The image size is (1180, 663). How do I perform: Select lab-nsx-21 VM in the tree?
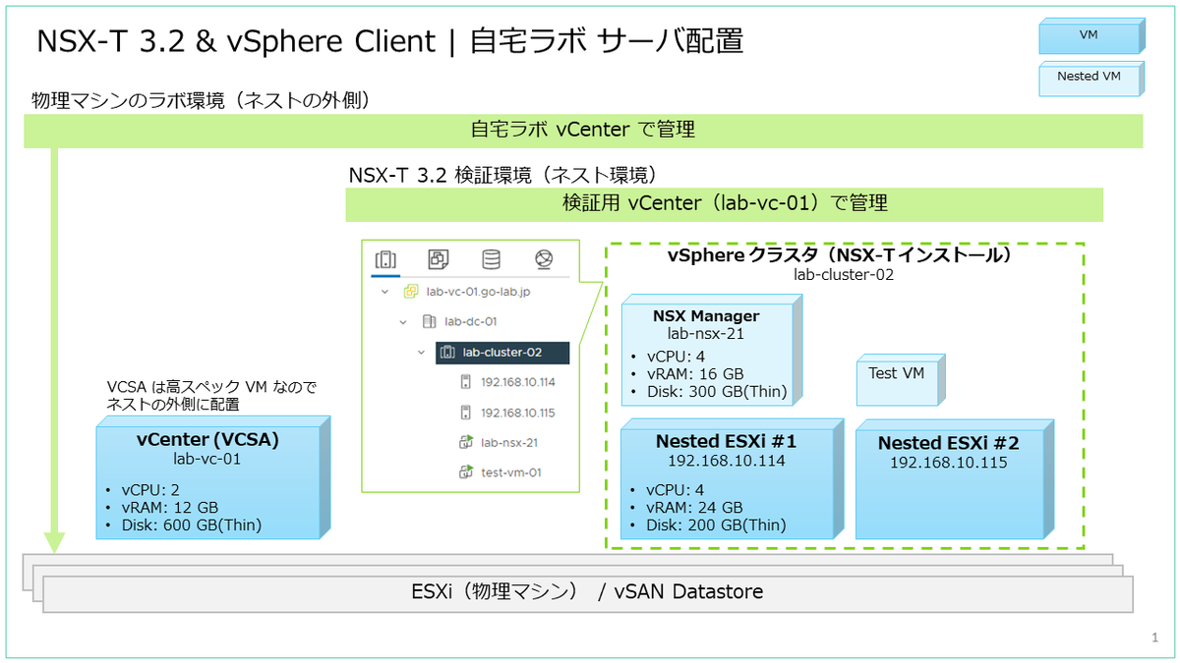pos(509,443)
